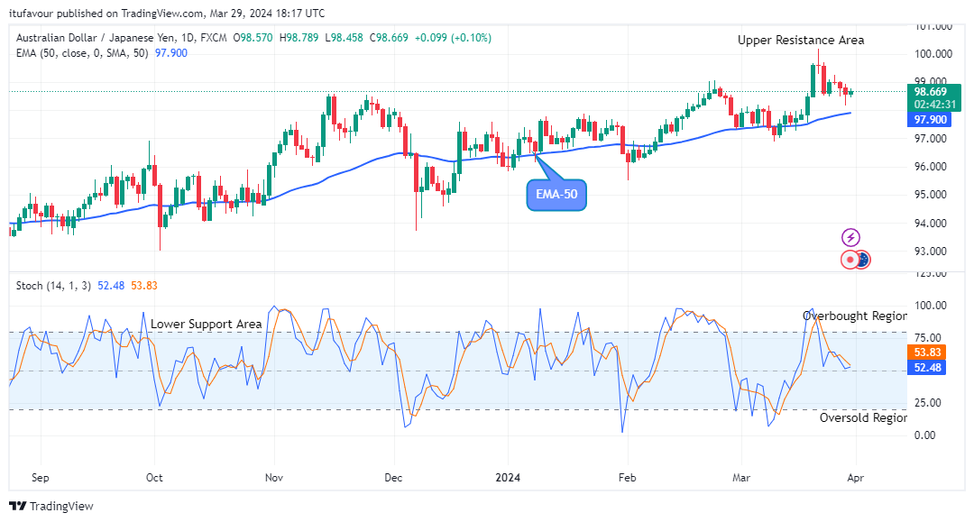Select the Stoch (14, 1, 3) indicator legend
The image size is (974, 522).
(x=53, y=286)
